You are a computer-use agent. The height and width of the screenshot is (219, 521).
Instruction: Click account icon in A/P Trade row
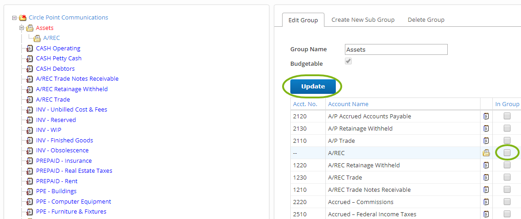[486, 141]
